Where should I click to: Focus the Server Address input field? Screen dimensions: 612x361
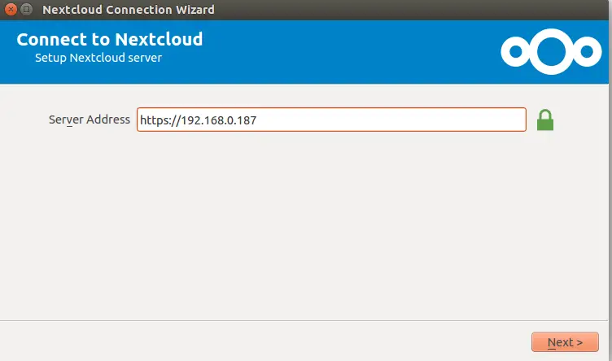pos(331,120)
